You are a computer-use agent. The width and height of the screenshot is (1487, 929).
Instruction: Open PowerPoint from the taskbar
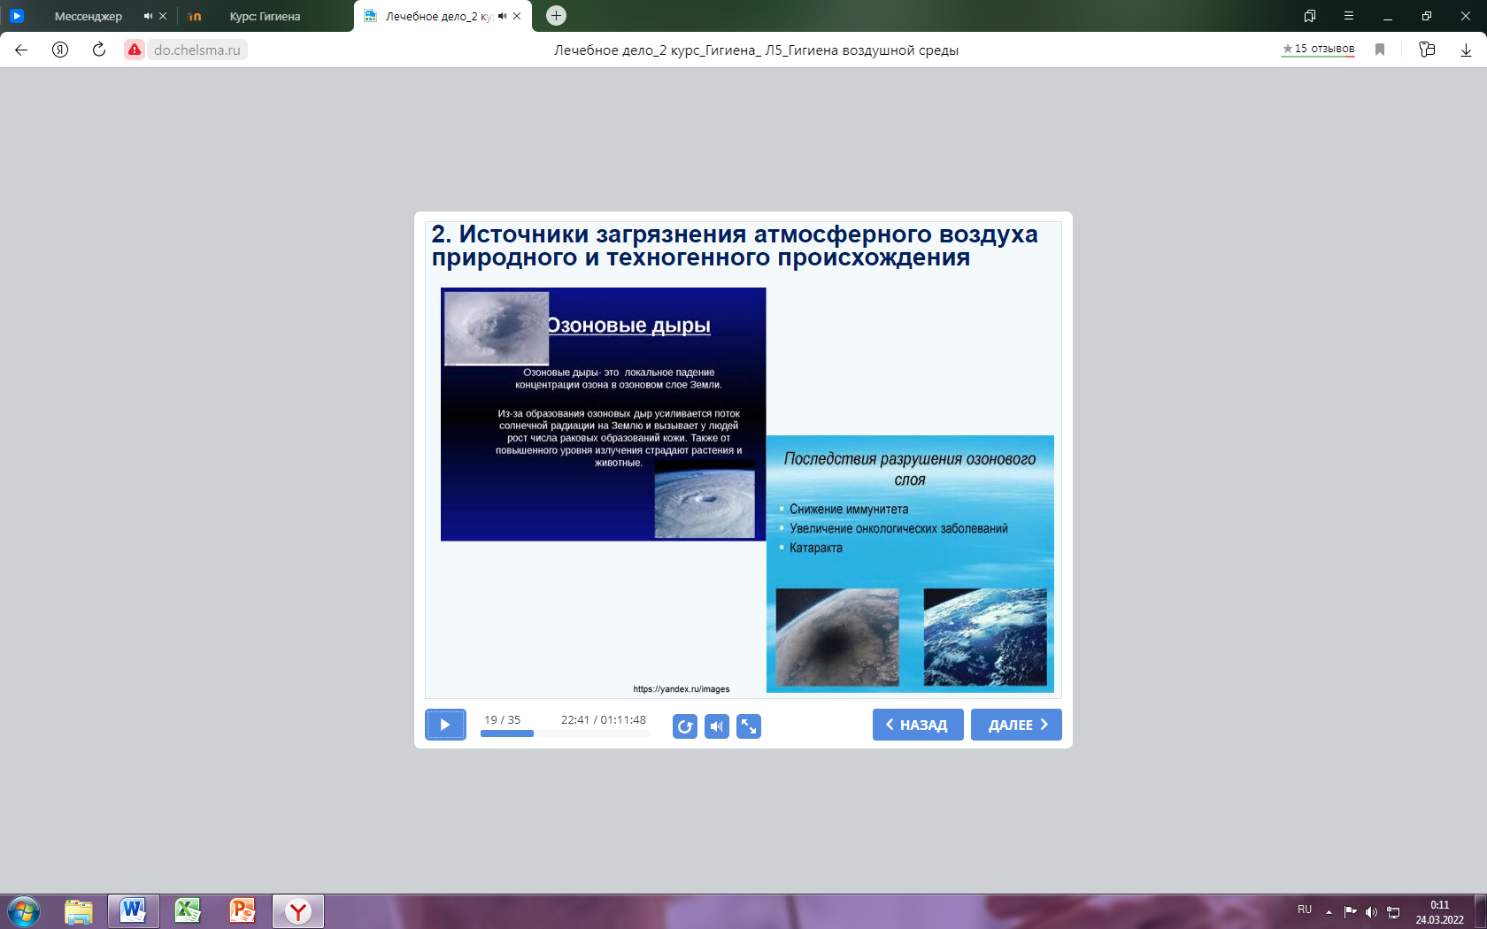(243, 911)
